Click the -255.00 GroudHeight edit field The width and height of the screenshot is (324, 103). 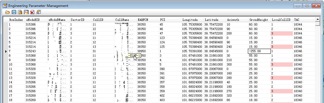259,51
